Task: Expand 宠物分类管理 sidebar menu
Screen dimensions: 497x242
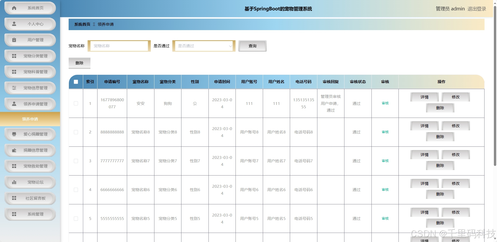Action: click(x=30, y=56)
